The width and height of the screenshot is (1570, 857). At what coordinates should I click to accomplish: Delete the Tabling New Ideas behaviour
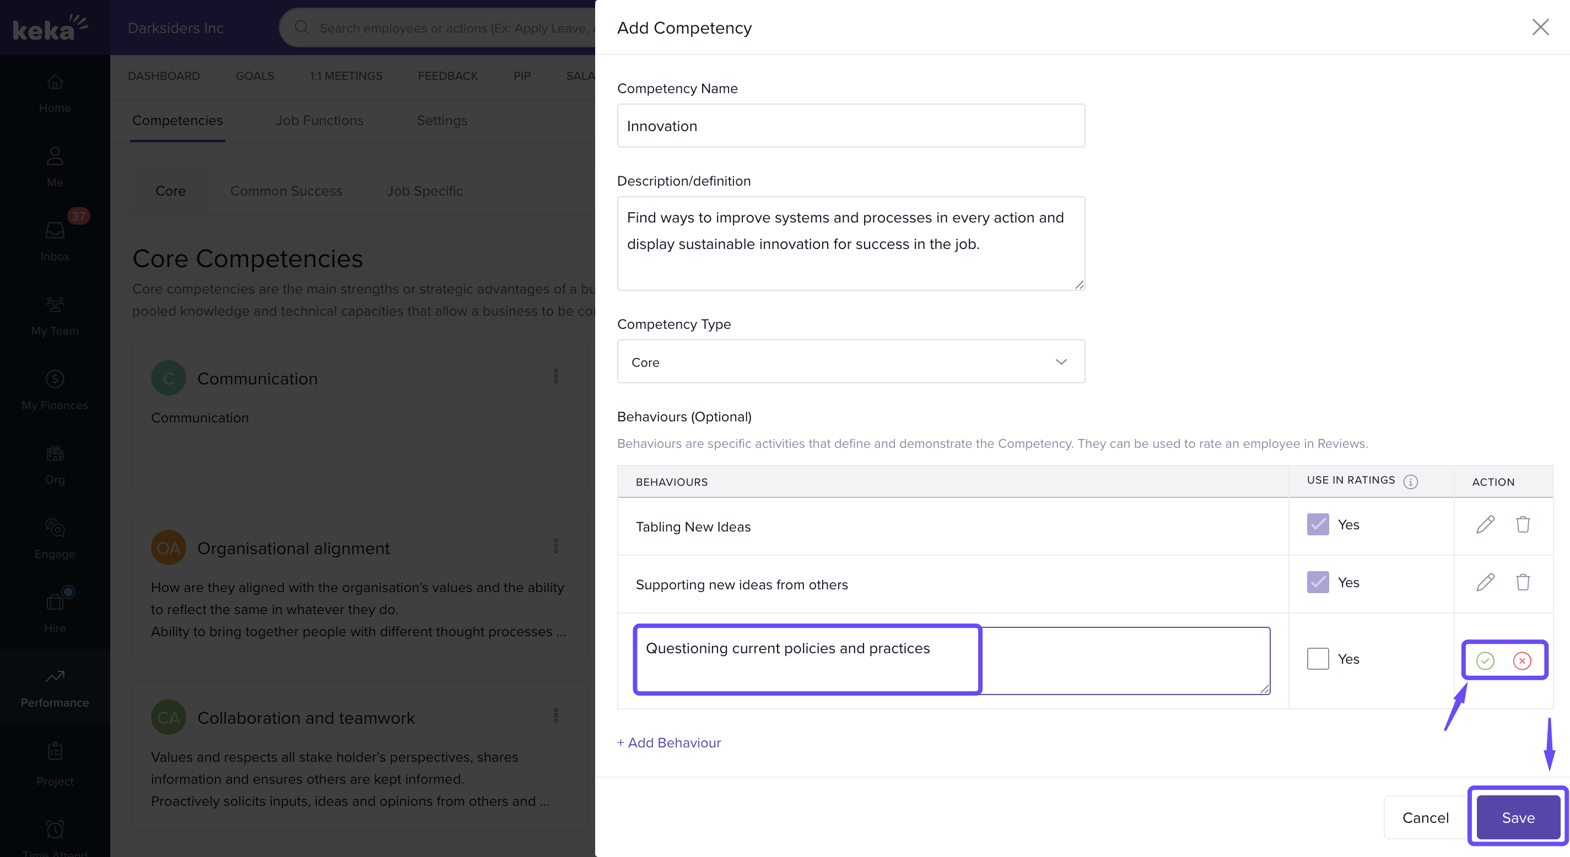point(1523,524)
